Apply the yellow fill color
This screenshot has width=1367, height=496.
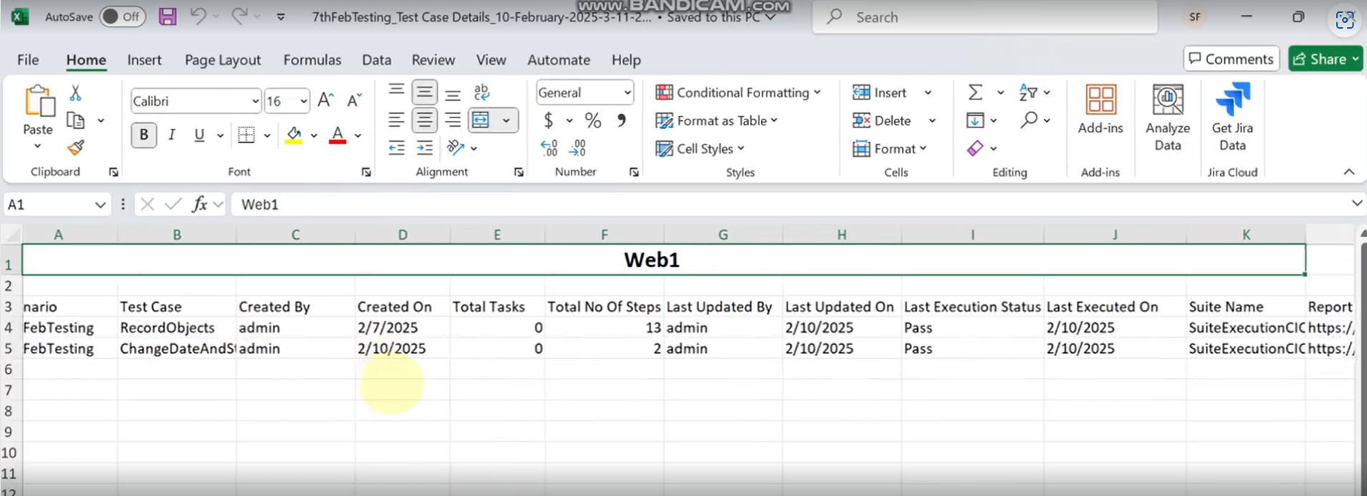(x=294, y=135)
